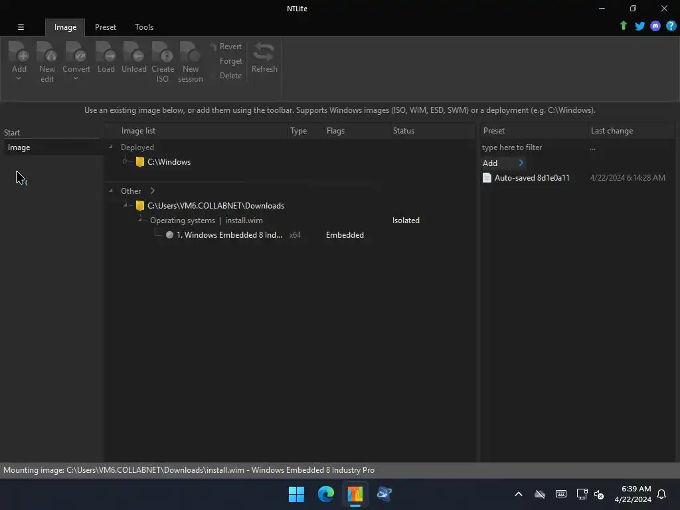The image size is (680, 510).
Task: Select Windows Embedded 8 Industry image row
Action: pos(229,235)
